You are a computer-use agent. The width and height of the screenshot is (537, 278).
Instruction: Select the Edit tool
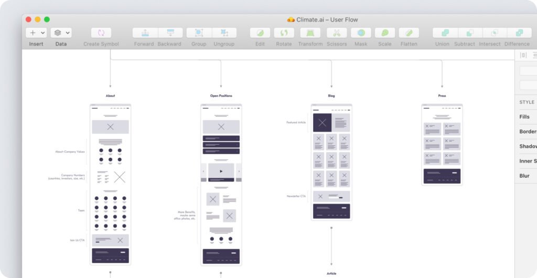click(260, 33)
